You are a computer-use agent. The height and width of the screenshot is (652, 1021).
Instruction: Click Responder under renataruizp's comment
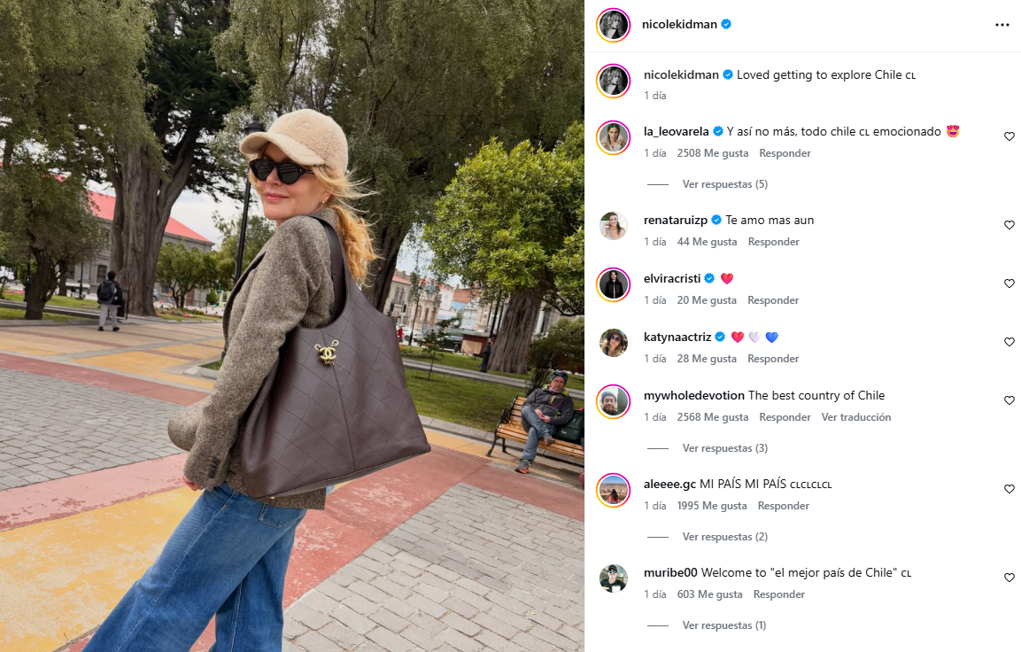(774, 242)
